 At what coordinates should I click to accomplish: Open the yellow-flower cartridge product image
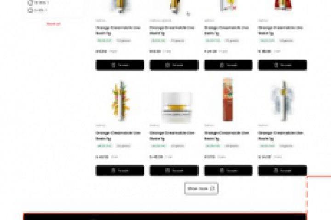click(120, 101)
